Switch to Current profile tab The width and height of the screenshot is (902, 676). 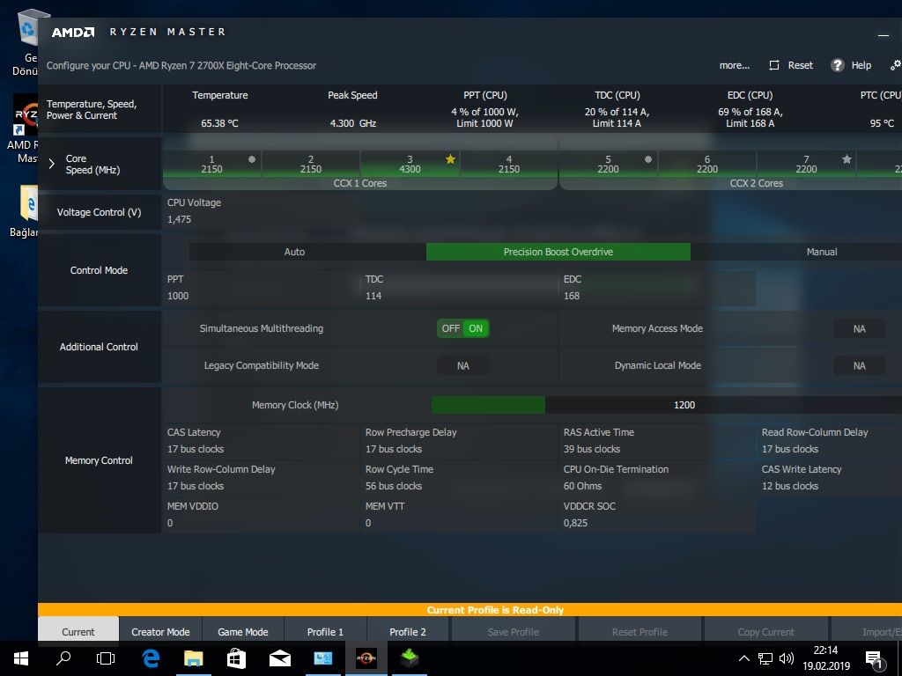[78, 632]
